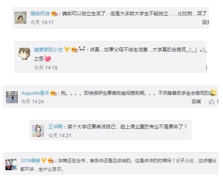Like Augustin盲点's comment with thumbs-up

coord(212,102)
